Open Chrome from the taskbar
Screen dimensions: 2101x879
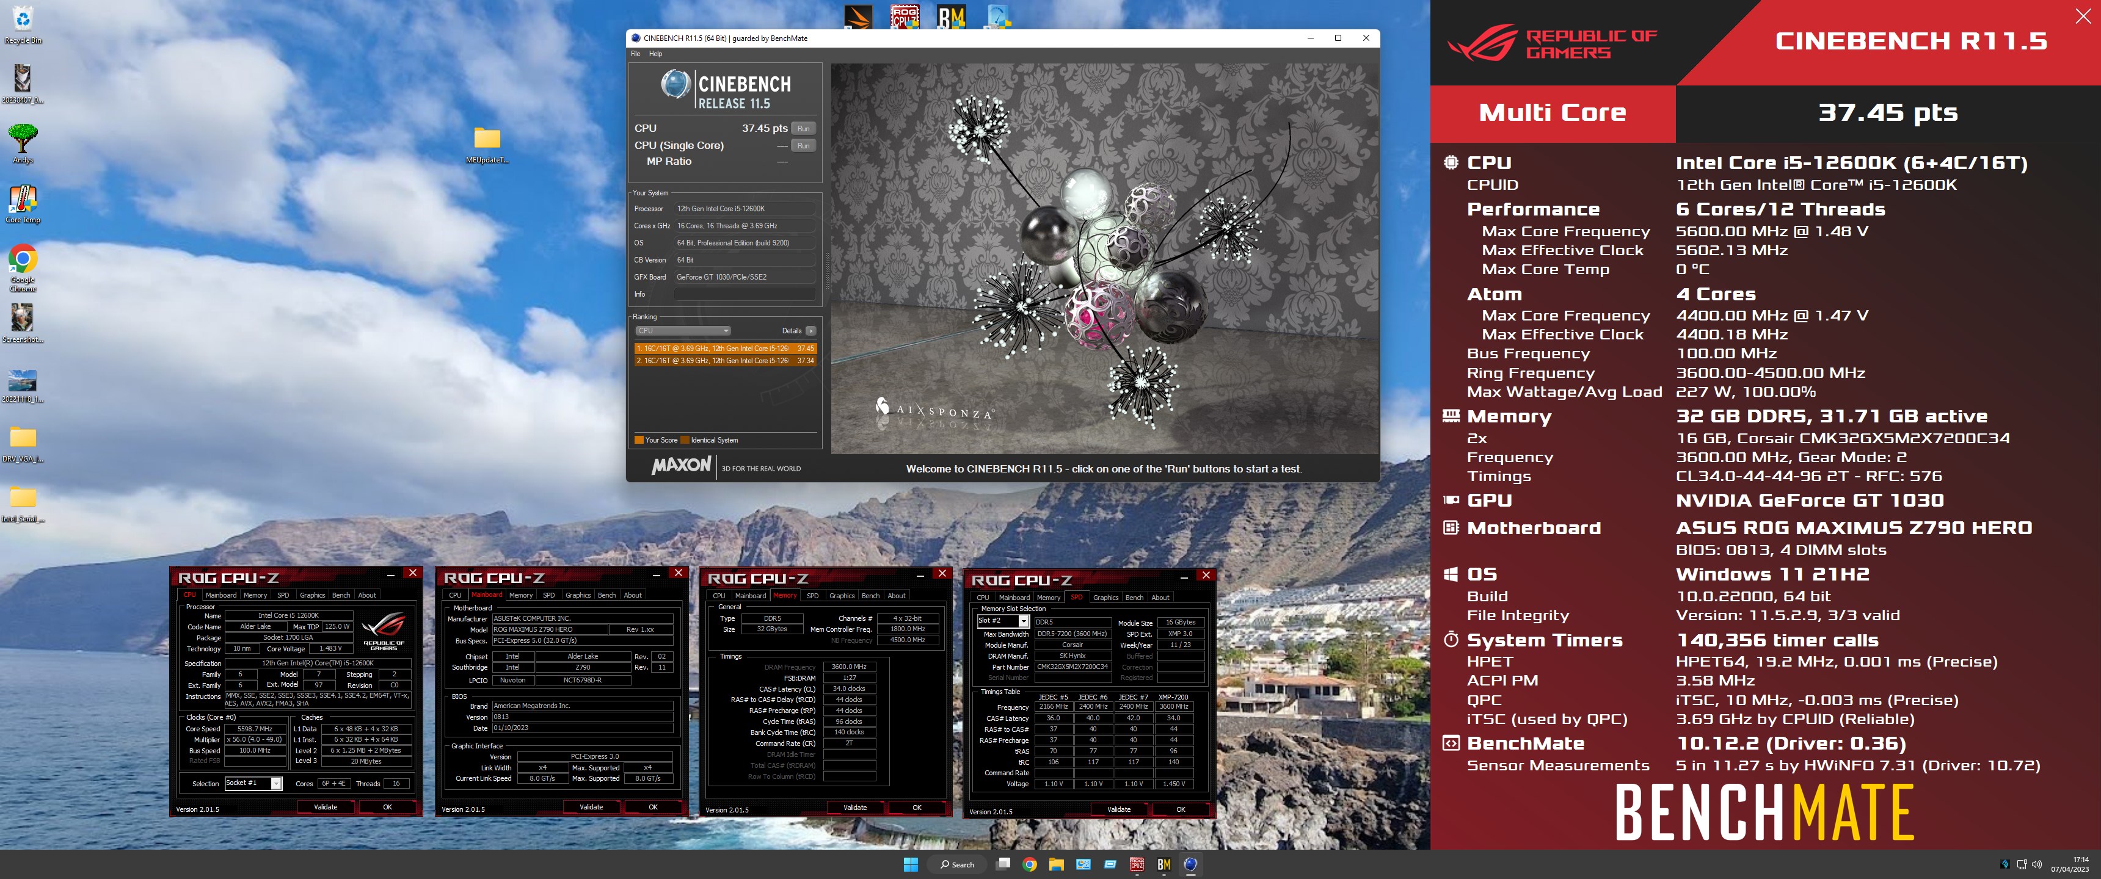(x=1030, y=864)
